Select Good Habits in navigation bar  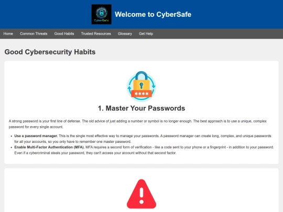point(64,34)
